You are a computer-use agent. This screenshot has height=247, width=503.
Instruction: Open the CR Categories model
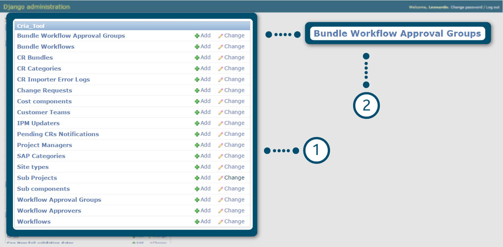coord(39,69)
